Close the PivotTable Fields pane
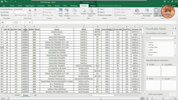 (x=175, y=28)
